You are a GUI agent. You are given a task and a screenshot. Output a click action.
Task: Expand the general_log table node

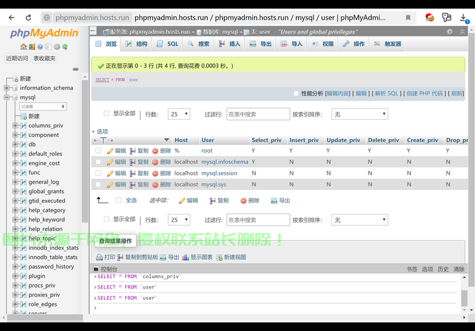[15, 182]
